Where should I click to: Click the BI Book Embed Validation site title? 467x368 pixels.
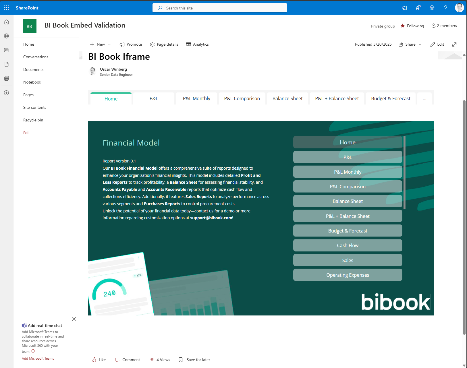(x=85, y=25)
